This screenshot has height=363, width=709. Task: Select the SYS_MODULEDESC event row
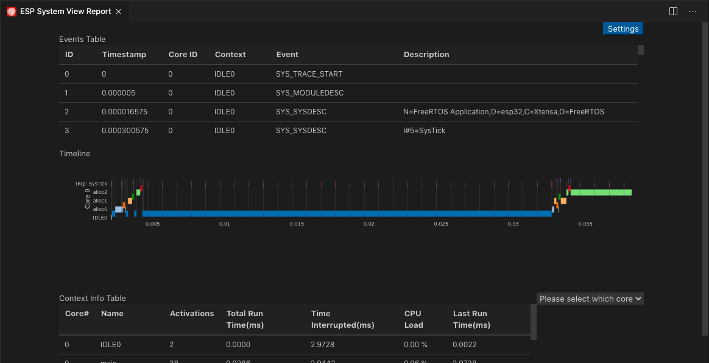(309, 93)
